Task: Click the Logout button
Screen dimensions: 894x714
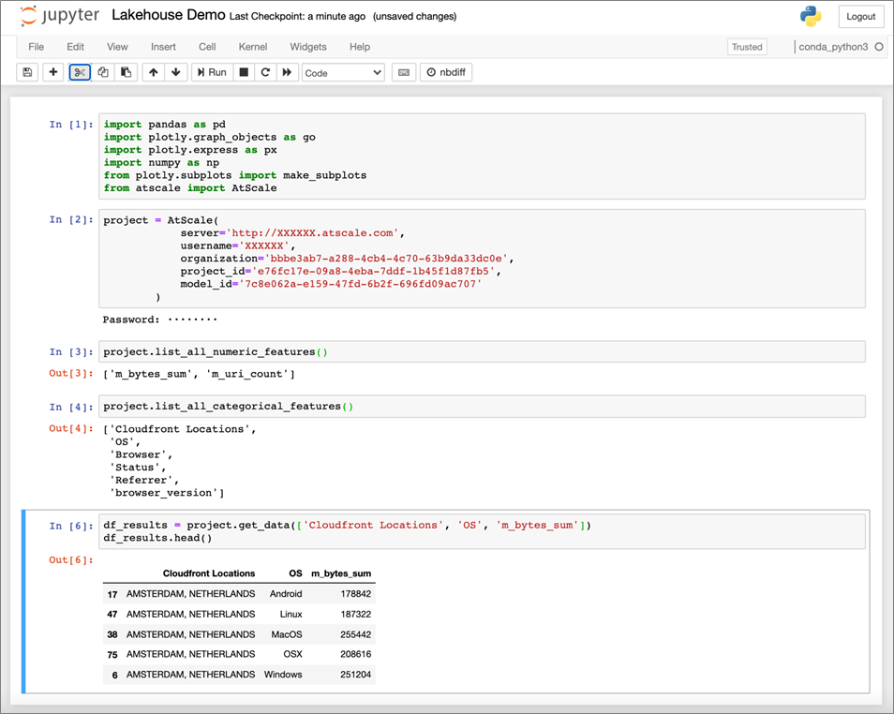Action: [x=860, y=17]
